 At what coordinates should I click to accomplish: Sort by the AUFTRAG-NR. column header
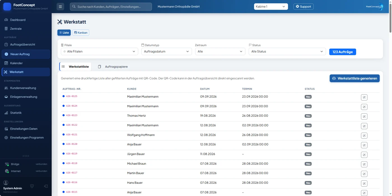(x=72, y=89)
